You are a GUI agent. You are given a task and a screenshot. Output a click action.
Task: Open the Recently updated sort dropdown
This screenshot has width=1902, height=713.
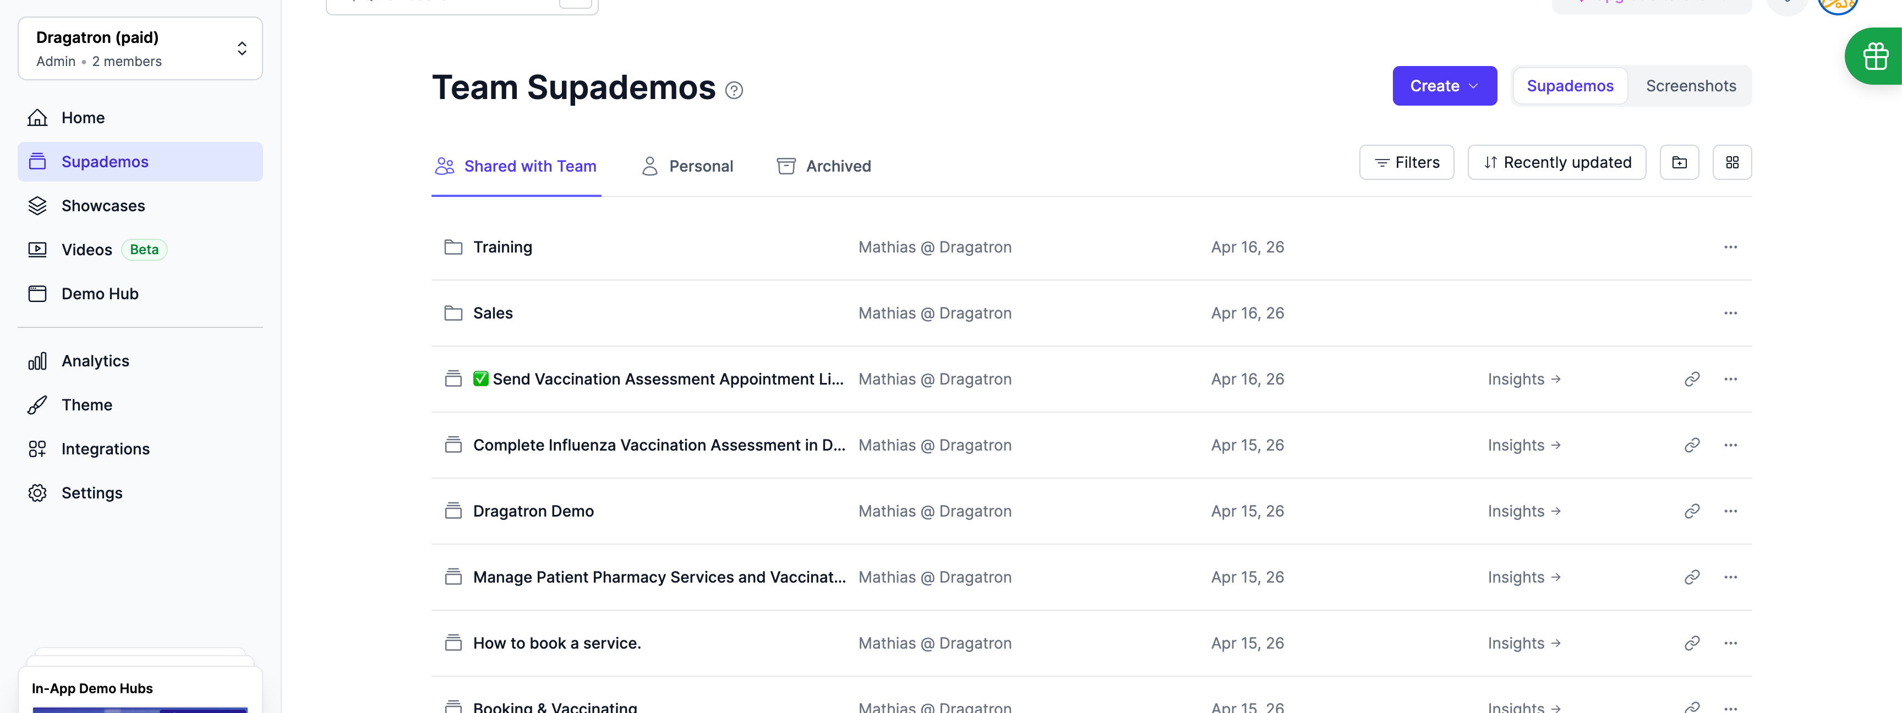[x=1556, y=162]
